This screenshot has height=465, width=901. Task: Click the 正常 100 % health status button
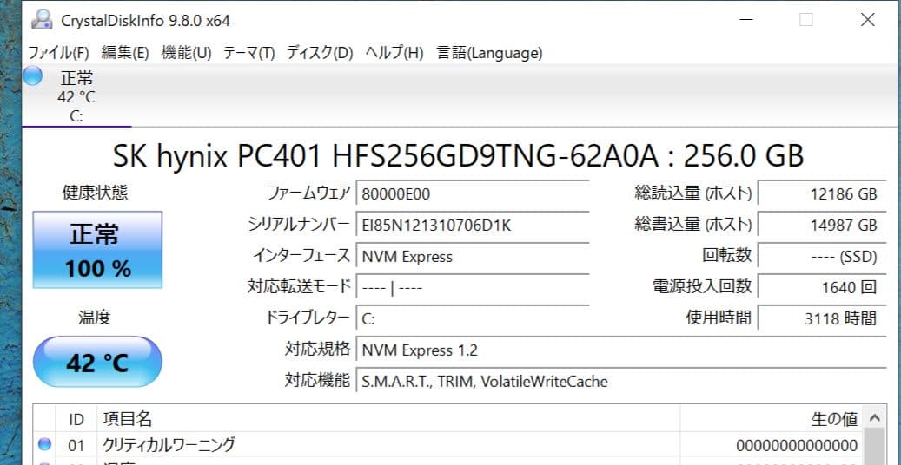97,250
